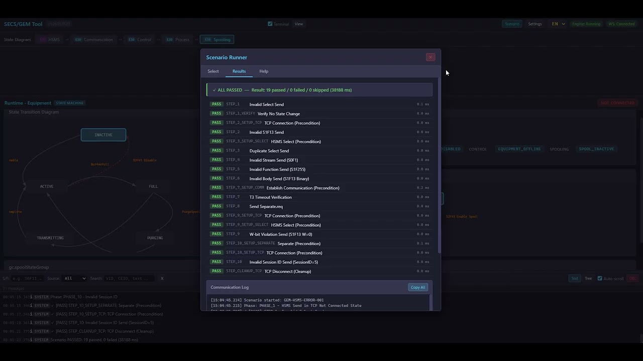
Task: Select the STEP_9_SETUP_TCP TCP Connection row
Action: (x=319, y=216)
